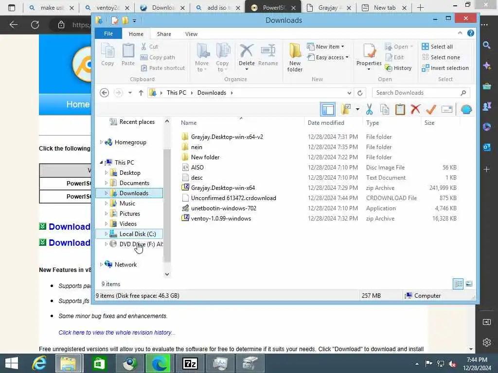This screenshot has height=373, width=498.
Task: Select the AISO disc image file
Action: 197,168
